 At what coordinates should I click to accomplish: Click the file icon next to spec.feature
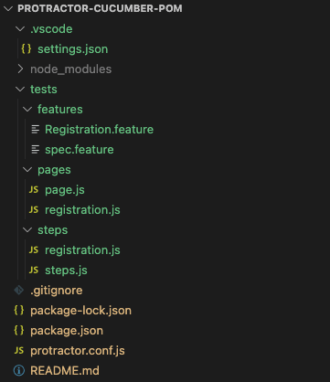[x=36, y=150]
